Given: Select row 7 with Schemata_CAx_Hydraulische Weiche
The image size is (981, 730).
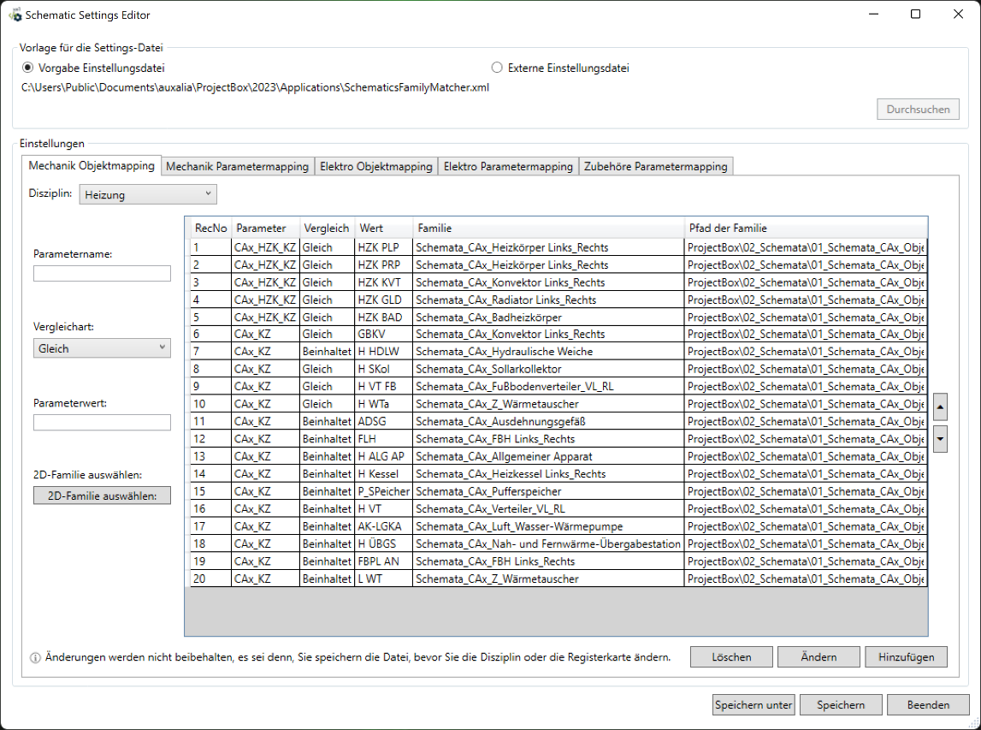Looking at the screenshot, I should (547, 352).
